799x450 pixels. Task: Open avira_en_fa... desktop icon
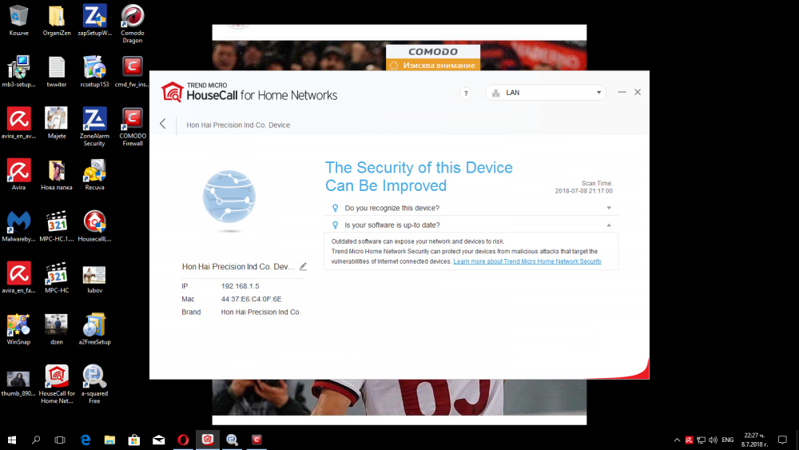tap(19, 277)
